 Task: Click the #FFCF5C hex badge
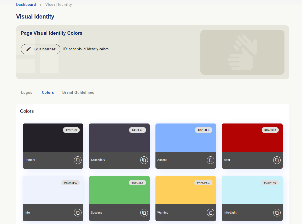click(204, 183)
